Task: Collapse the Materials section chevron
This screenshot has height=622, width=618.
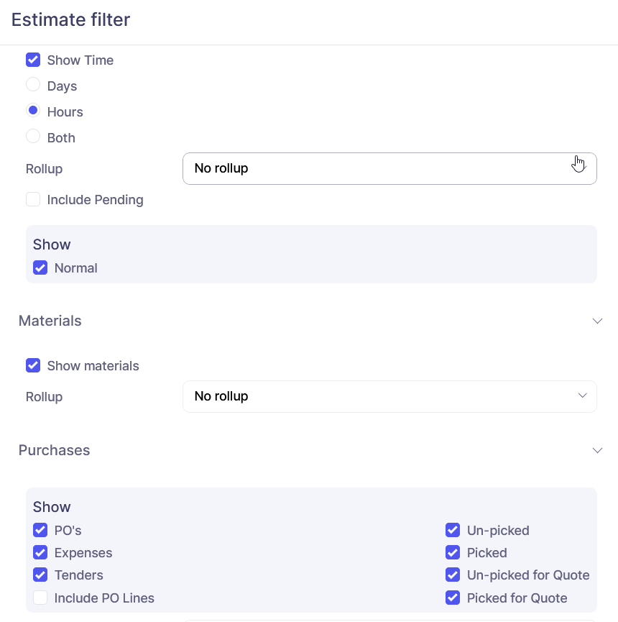Action: [597, 321]
